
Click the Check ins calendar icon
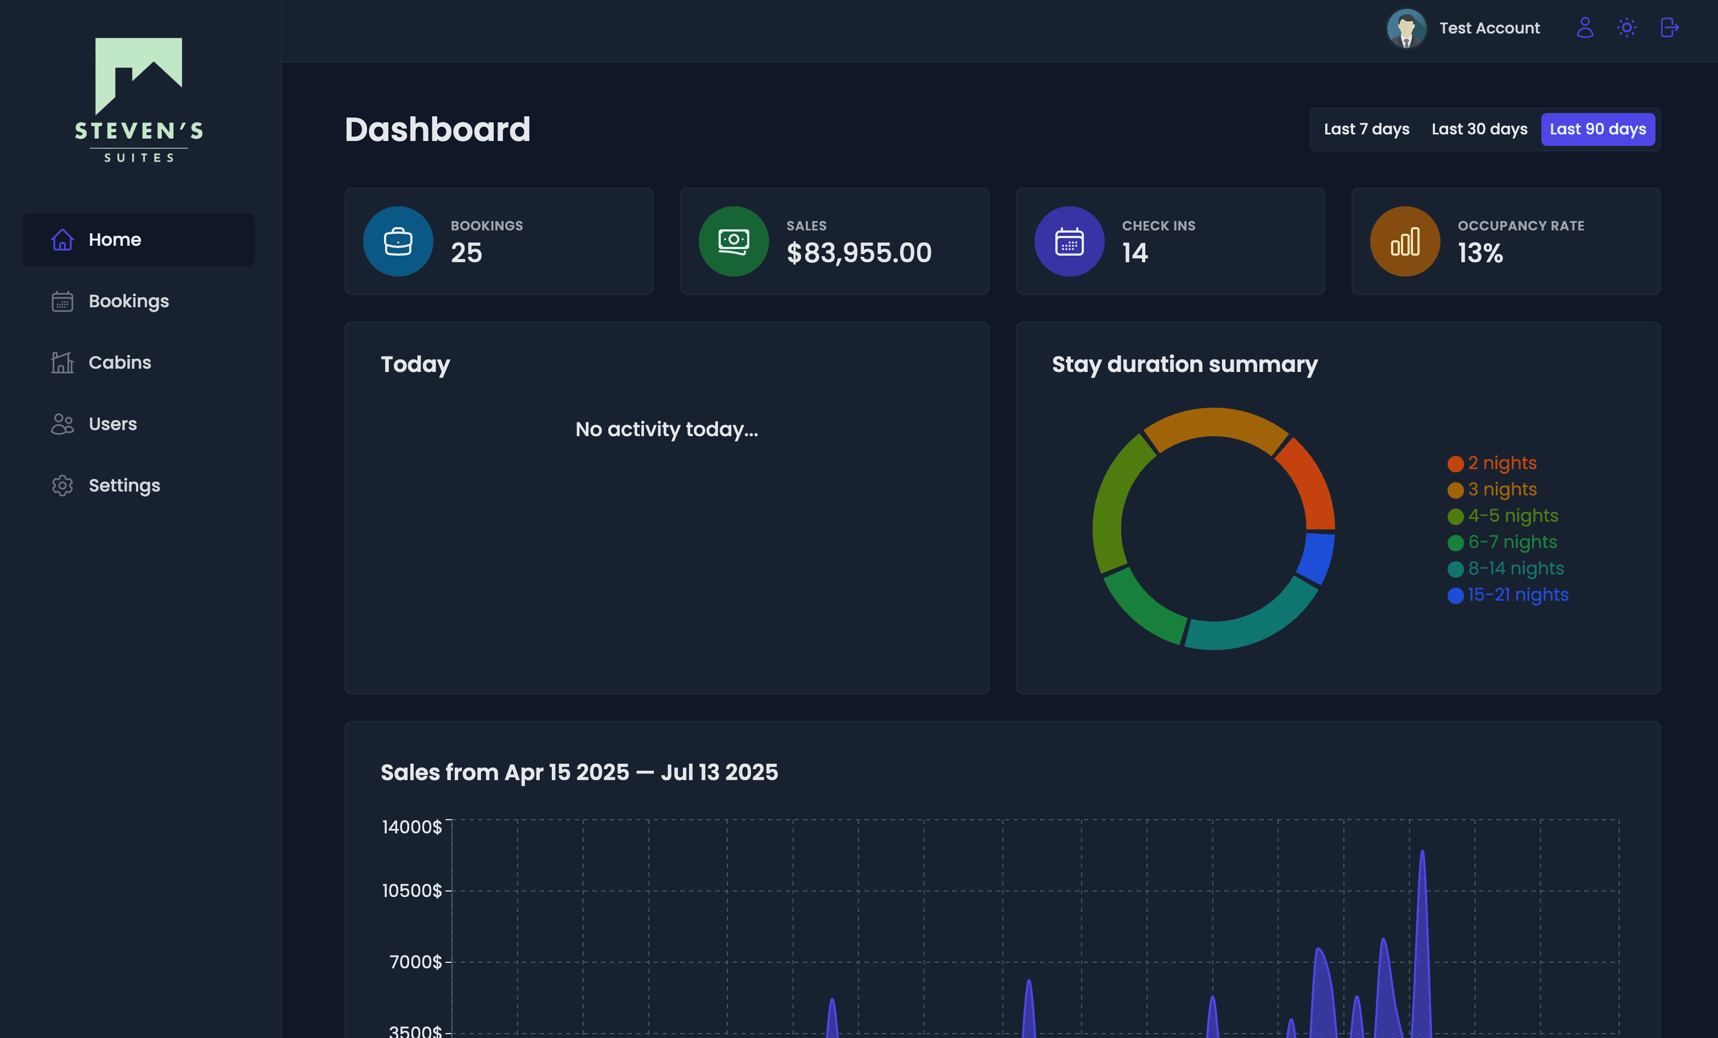1069,241
